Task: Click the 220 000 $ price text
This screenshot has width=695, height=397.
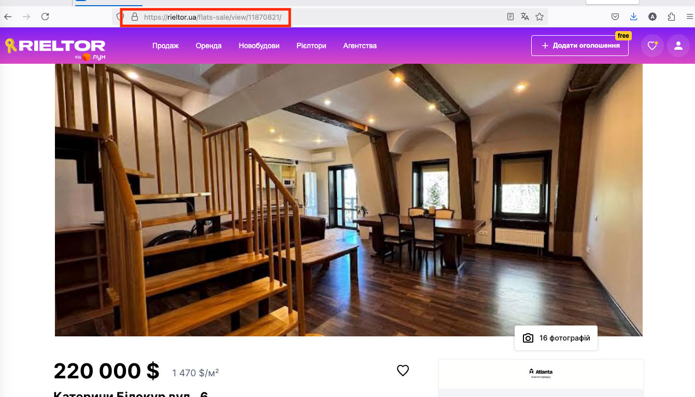Action: (106, 371)
